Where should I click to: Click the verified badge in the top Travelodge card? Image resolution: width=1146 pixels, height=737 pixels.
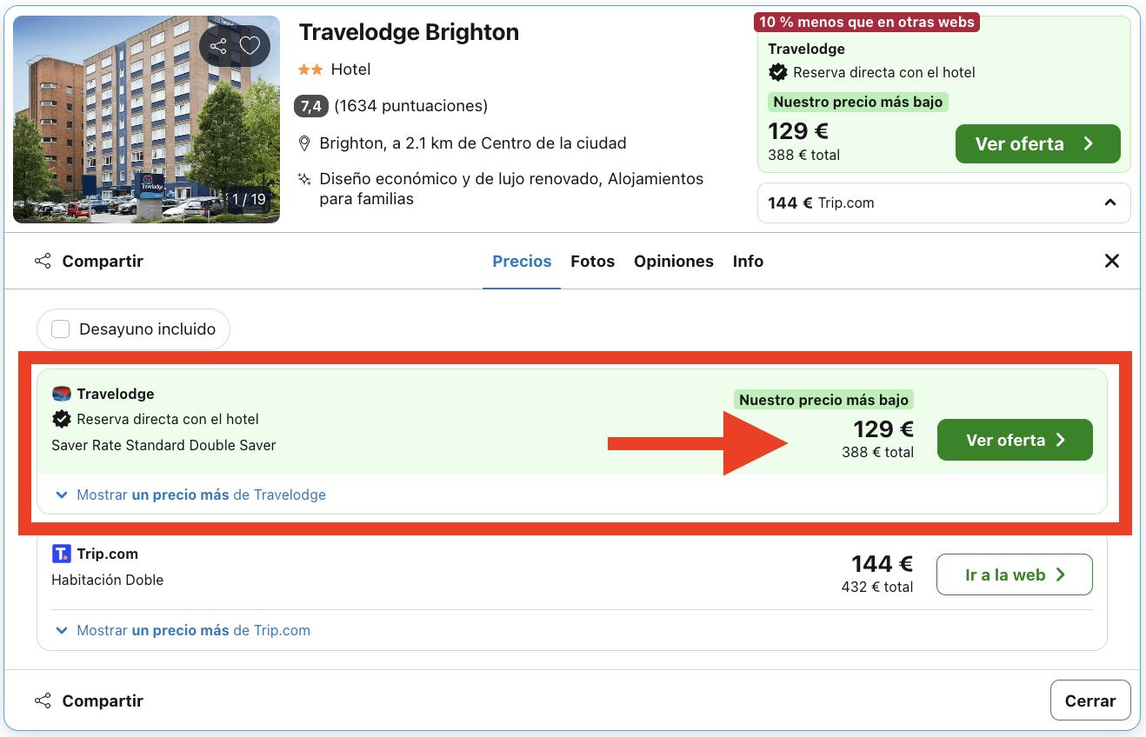(x=778, y=72)
